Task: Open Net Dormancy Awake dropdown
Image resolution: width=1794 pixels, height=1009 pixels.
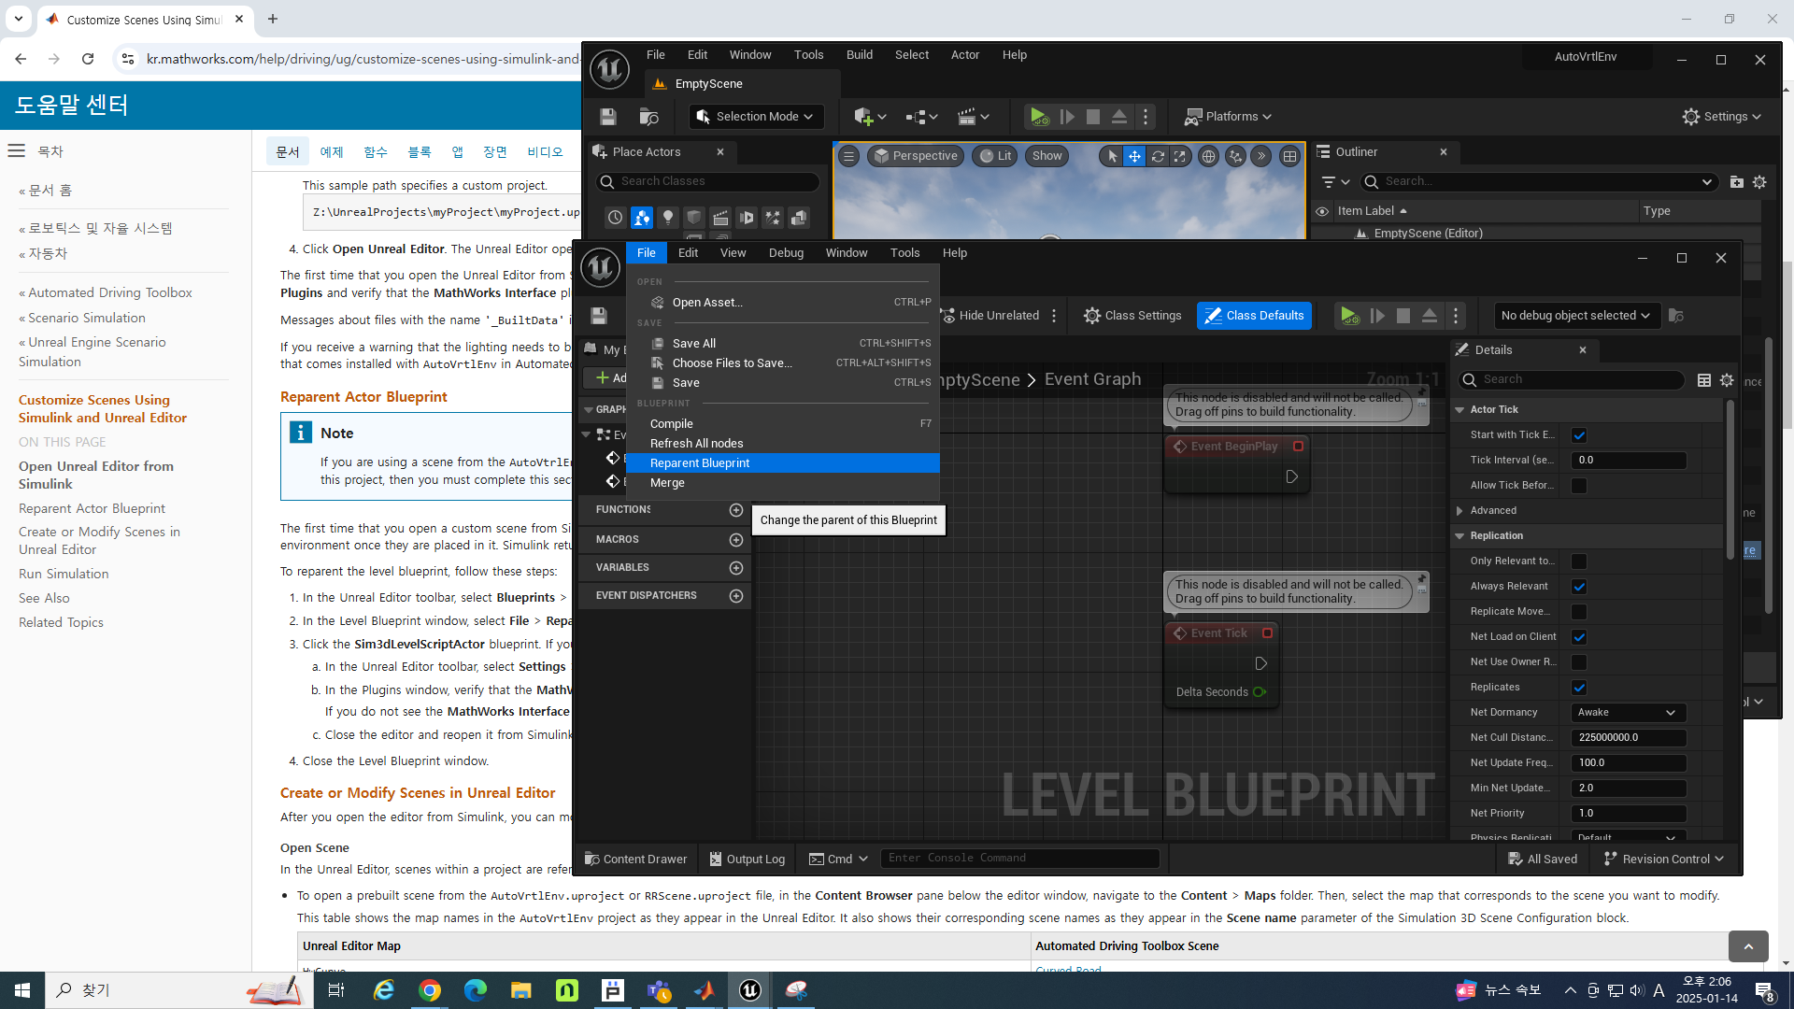Action: tap(1629, 713)
